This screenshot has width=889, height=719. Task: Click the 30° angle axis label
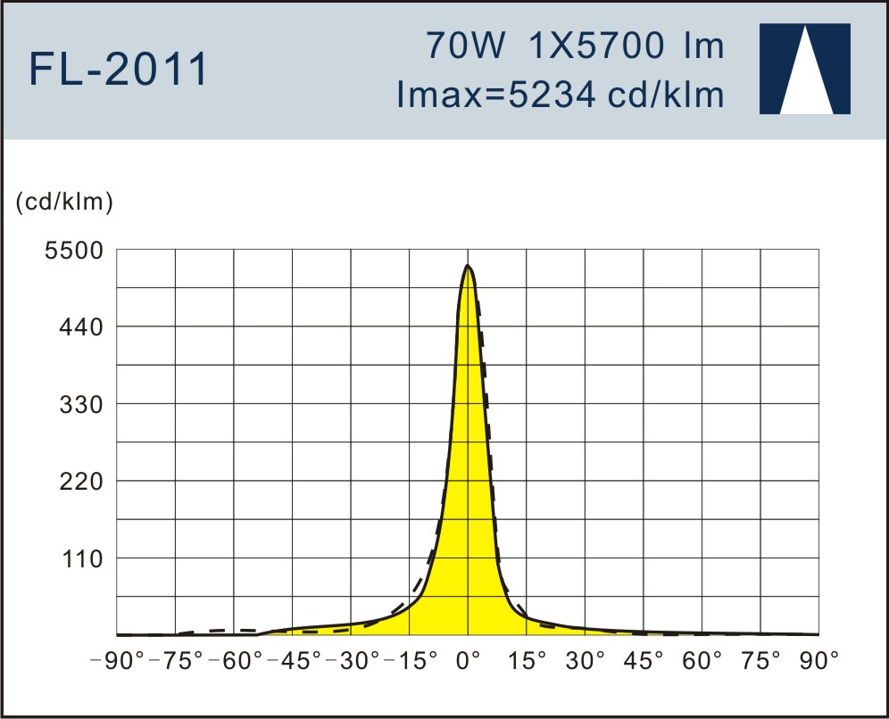[x=586, y=662]
